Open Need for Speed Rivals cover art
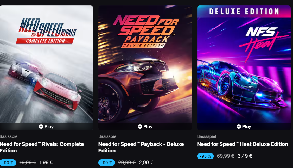This screenshot has height=168, width=293. point(47,64)
